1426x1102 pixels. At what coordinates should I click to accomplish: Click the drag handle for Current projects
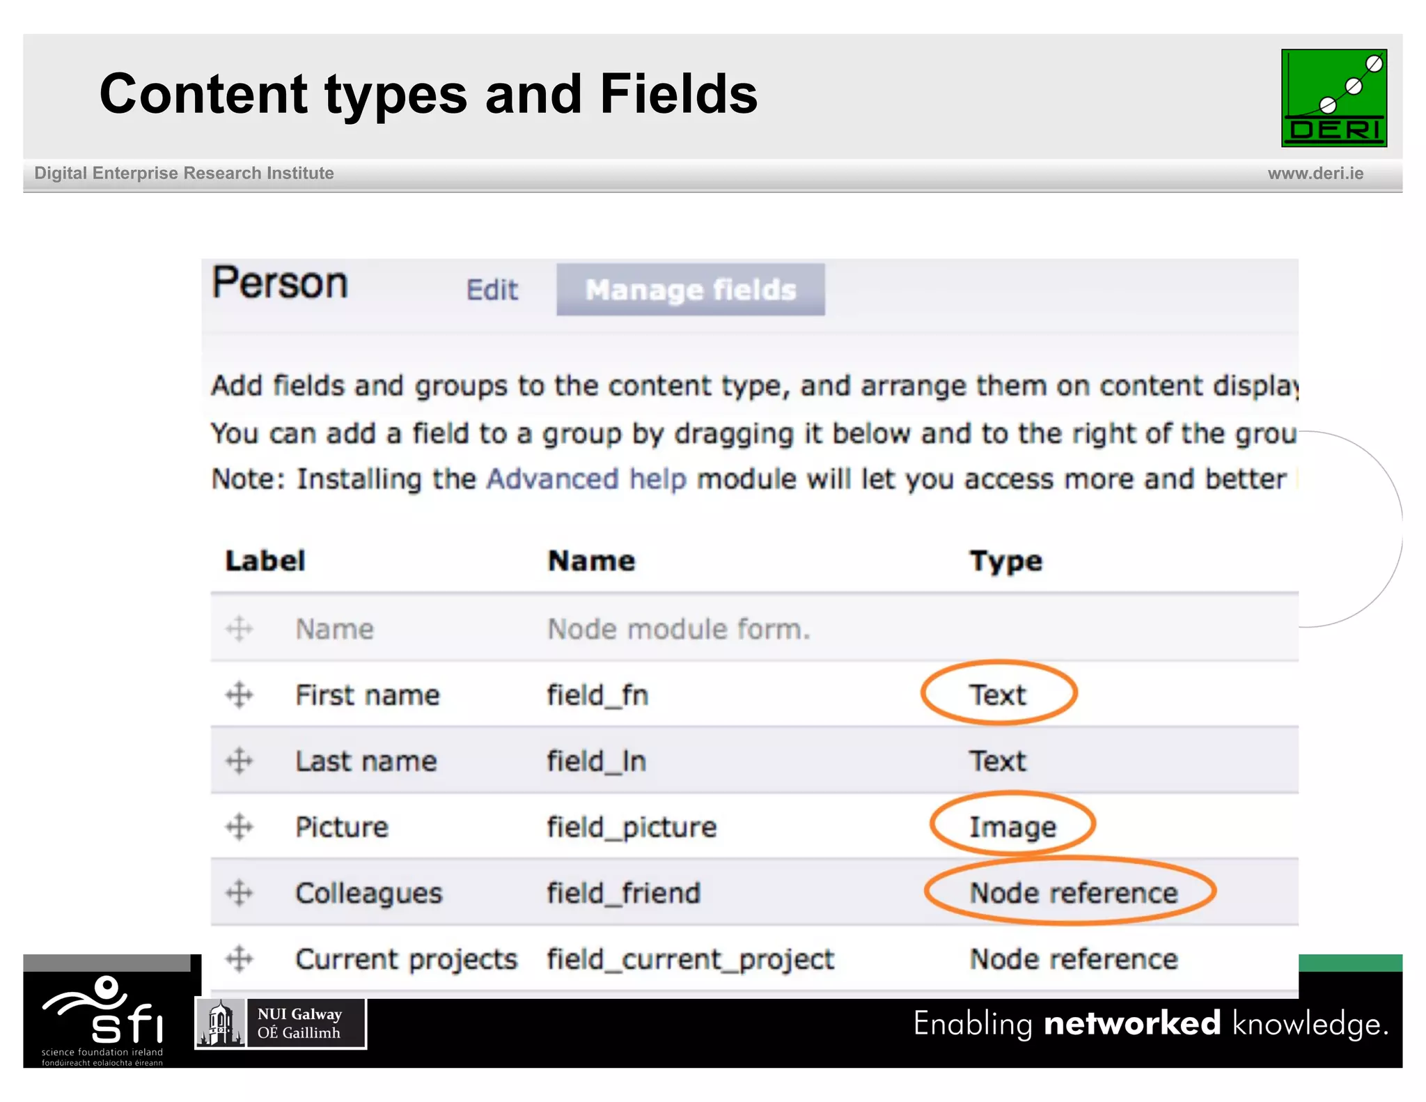pyautogui.click(x=240, y=959)
